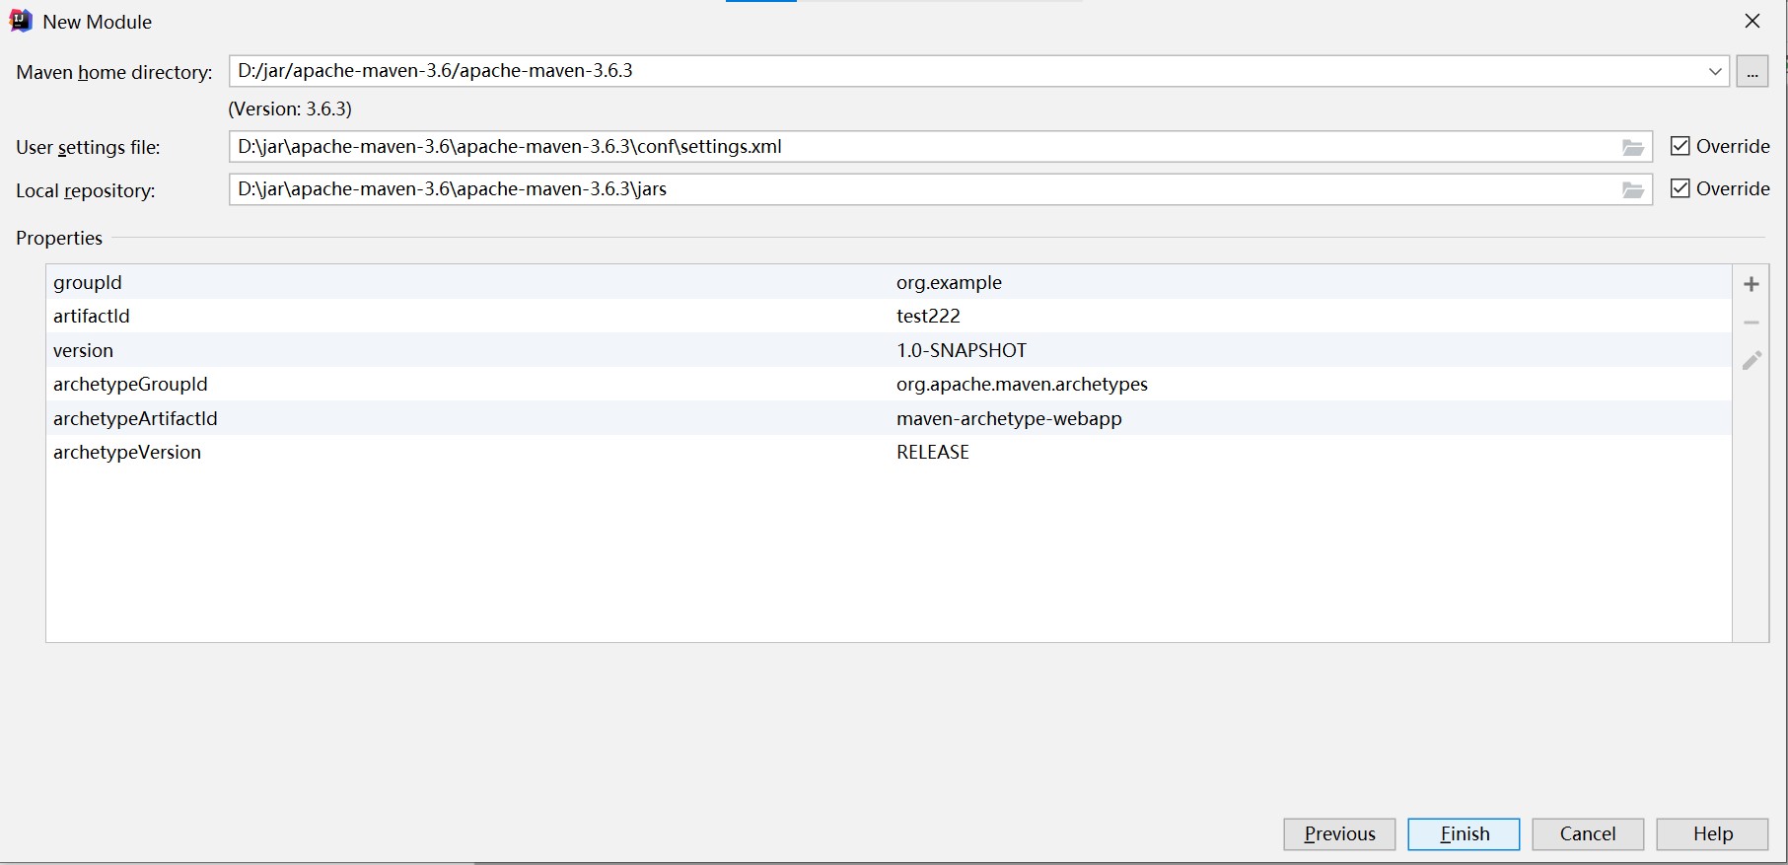Browse for user settings file folder icon
Image resolution: width=1788 pixels, height=865 pixels.
tap(1633, 147)
